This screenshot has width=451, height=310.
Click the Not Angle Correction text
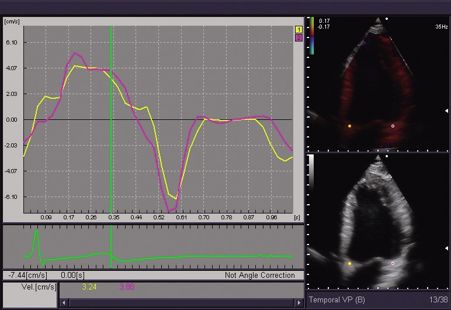259,275
